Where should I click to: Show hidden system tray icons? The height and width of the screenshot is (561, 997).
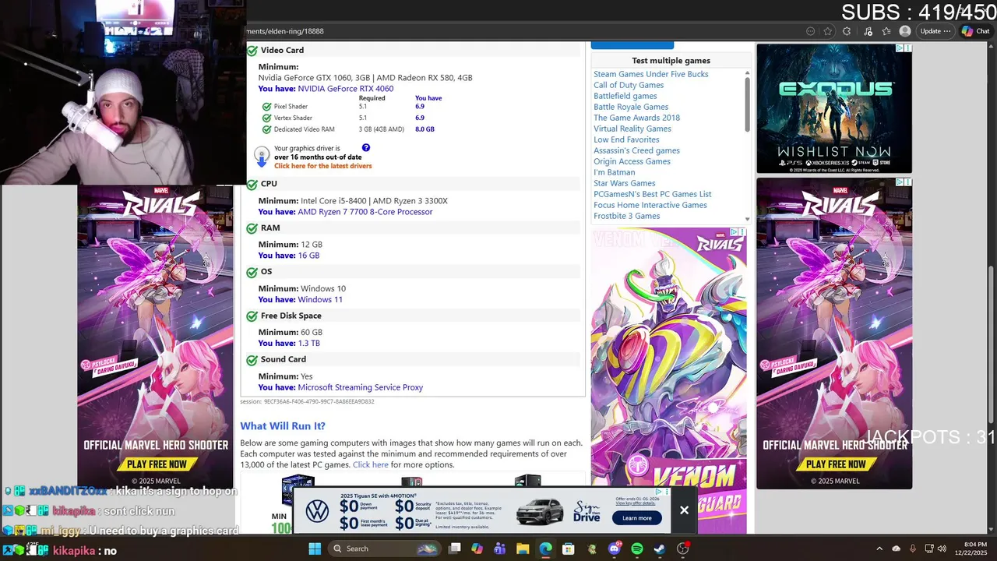(x=879, y=549)
